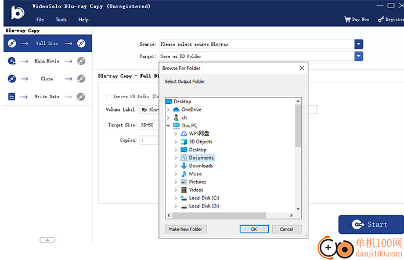Click the Local Disk (D:) drive icon
Image resolution: width=404 pixels, height=260 pixels.
pos(183,206)
